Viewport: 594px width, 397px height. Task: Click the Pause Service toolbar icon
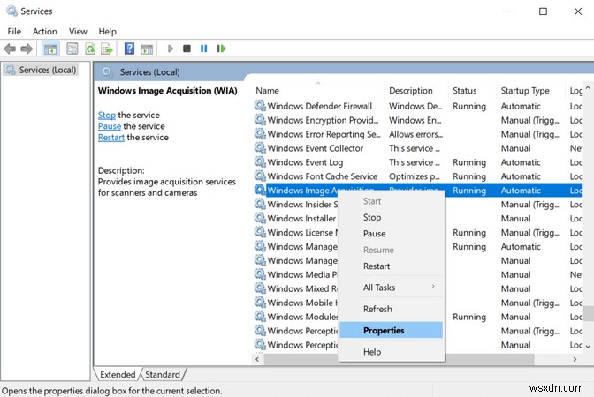click(204, 49)
